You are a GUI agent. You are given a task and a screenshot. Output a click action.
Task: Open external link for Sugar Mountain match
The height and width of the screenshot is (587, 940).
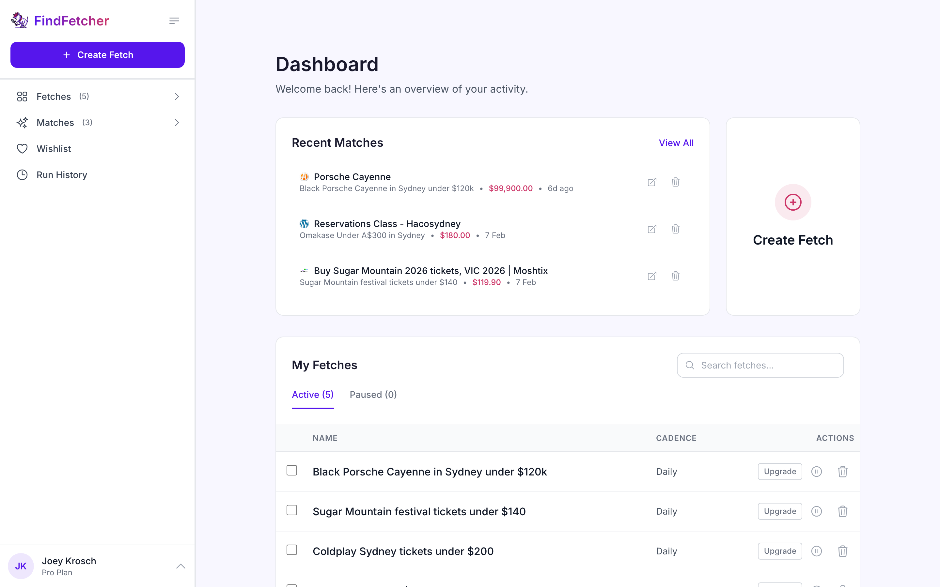point(652,276)
